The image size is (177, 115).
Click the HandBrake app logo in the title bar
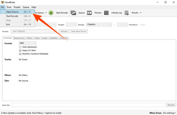click(2, 2)
